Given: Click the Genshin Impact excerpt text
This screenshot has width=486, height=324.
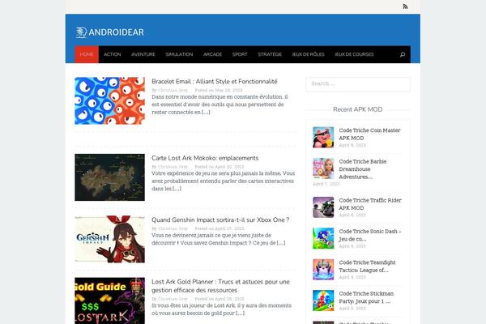Looking at the screenshot, I should tap(219, 239).
